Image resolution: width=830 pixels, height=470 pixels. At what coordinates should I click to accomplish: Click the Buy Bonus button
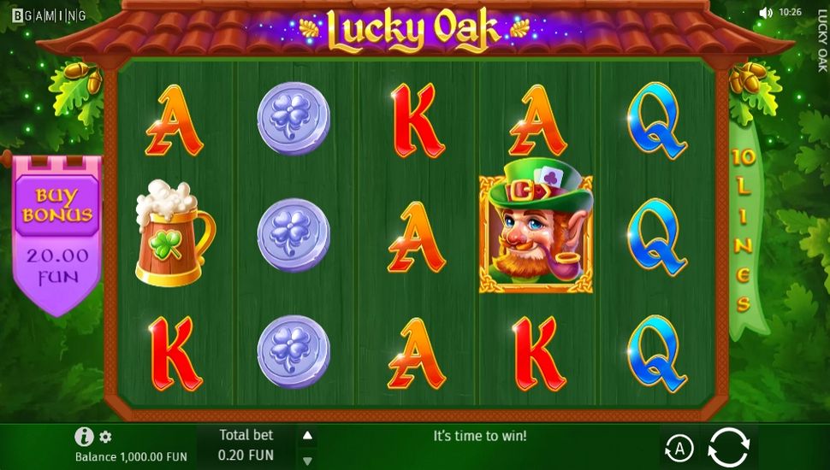coord(57,205)
